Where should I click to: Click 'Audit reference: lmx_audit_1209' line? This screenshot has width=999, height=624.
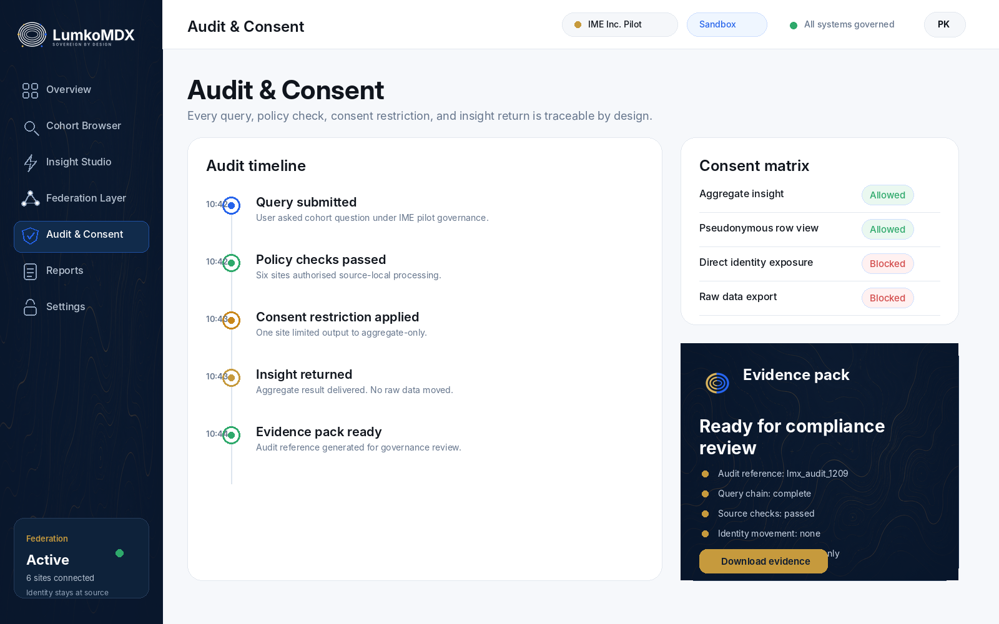tap(783, 474)
